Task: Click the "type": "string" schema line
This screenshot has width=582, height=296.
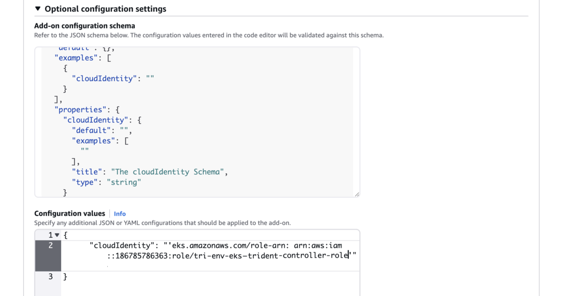Action: coord(106,182)
